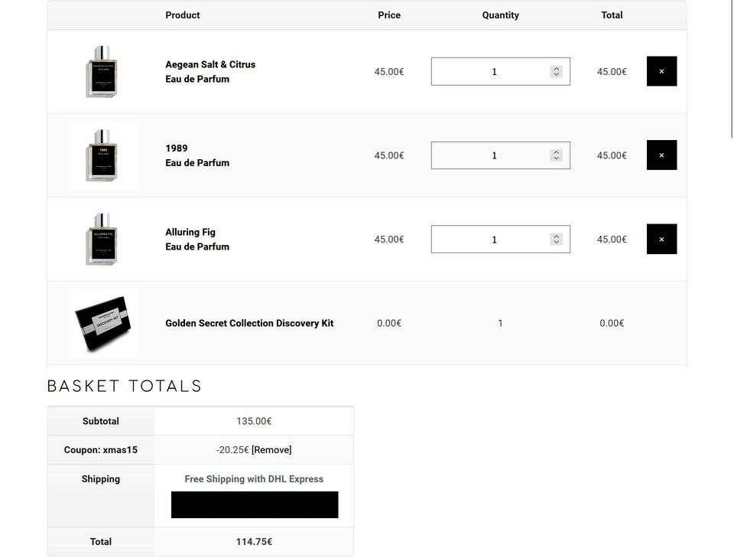This screenshot has height=558, width=734.
Task: Remove the xmas15 coupon
Action: click(271, 450)
